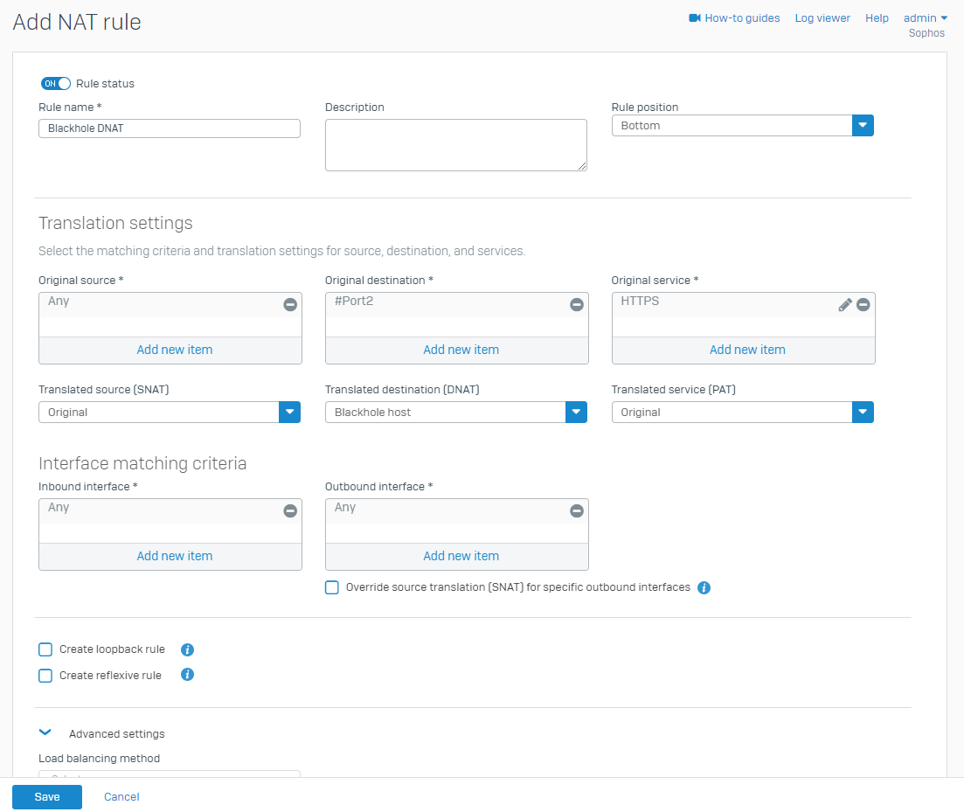Open the How-to guides
The image size is (964, 812).
tap(734, 17)
